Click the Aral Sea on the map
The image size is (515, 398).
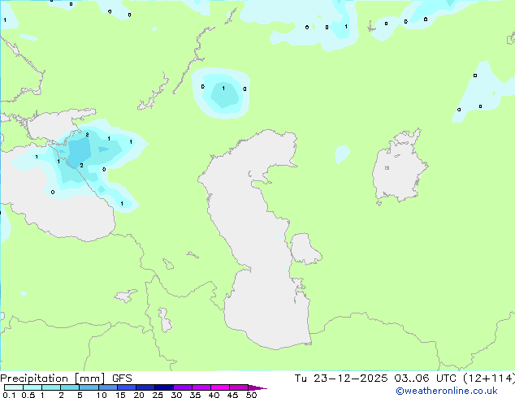397,171
